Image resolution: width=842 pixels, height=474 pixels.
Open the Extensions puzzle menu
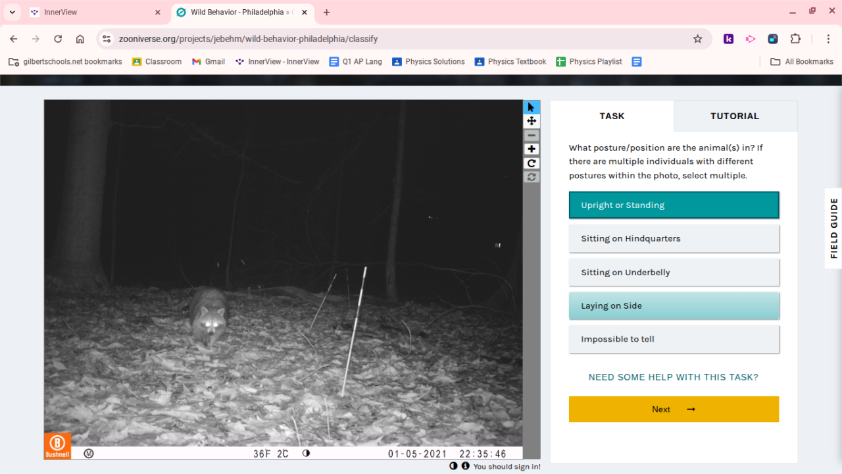(x=795, y=39)
